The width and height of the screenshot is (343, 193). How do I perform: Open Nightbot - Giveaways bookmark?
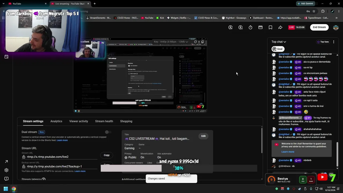(234, 18)
